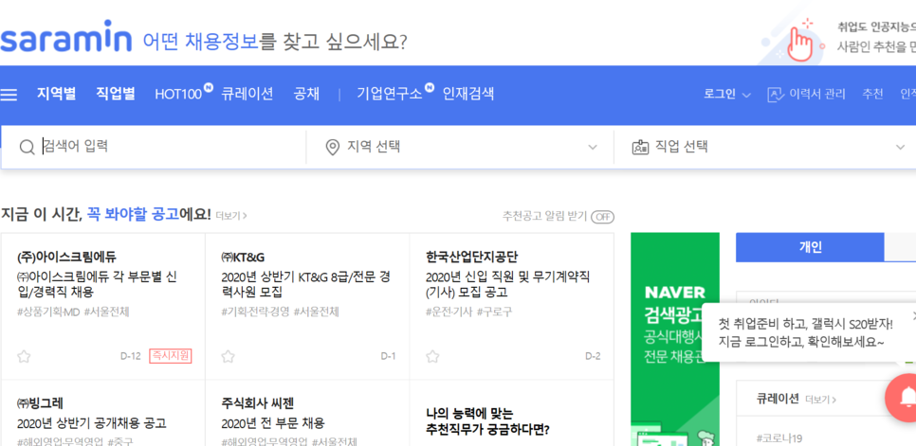Click the saramin logo
This screenshot has height=446, width=916.
65,39
